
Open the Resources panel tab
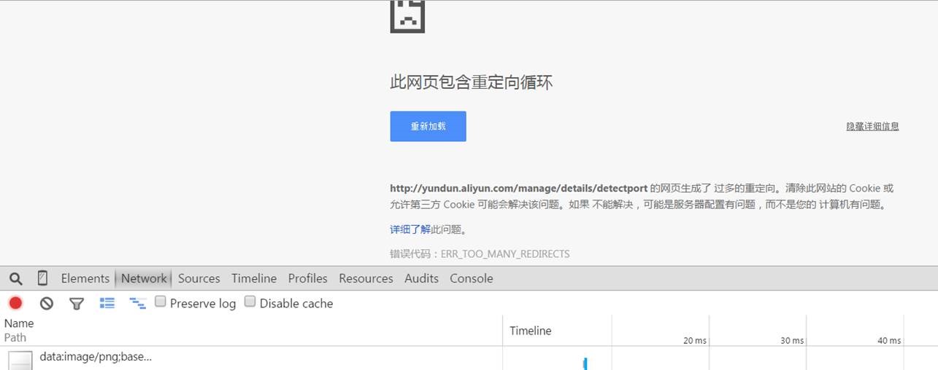tap(366, 278)
